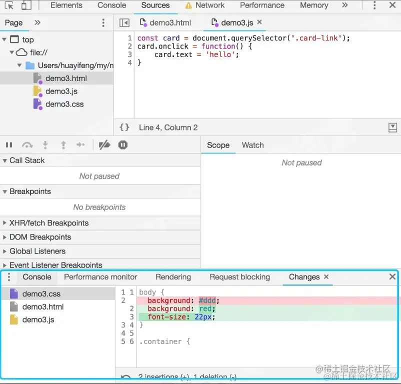Select demo3.js in the Changes list
This screenshot has height=384, width=401.
58,320
